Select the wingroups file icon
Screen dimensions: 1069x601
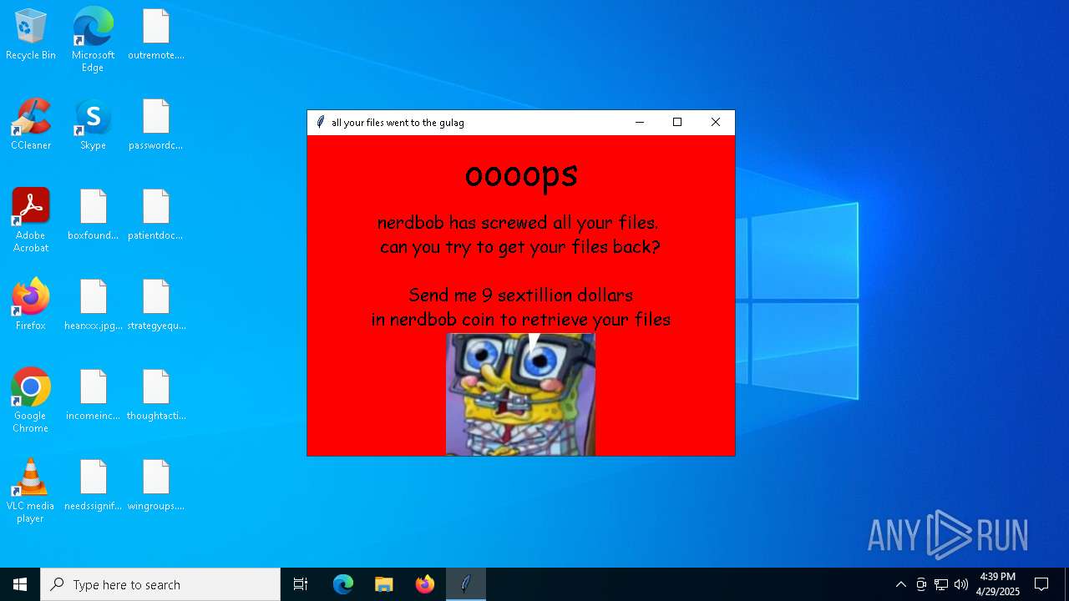pyautogui.click(x=156, y=485)
